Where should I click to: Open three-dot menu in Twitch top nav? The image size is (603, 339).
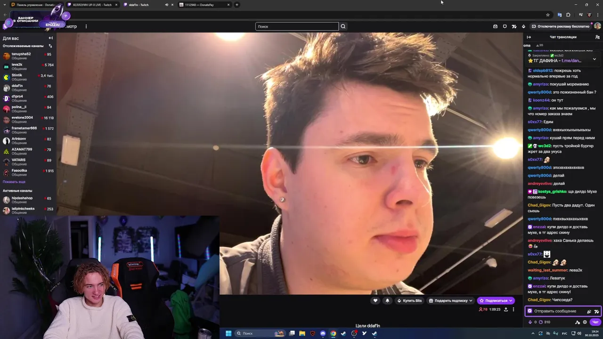tap(86, 26)
